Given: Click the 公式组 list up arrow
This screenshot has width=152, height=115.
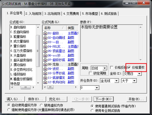Looking at the screenshot, I should point(38,27).
